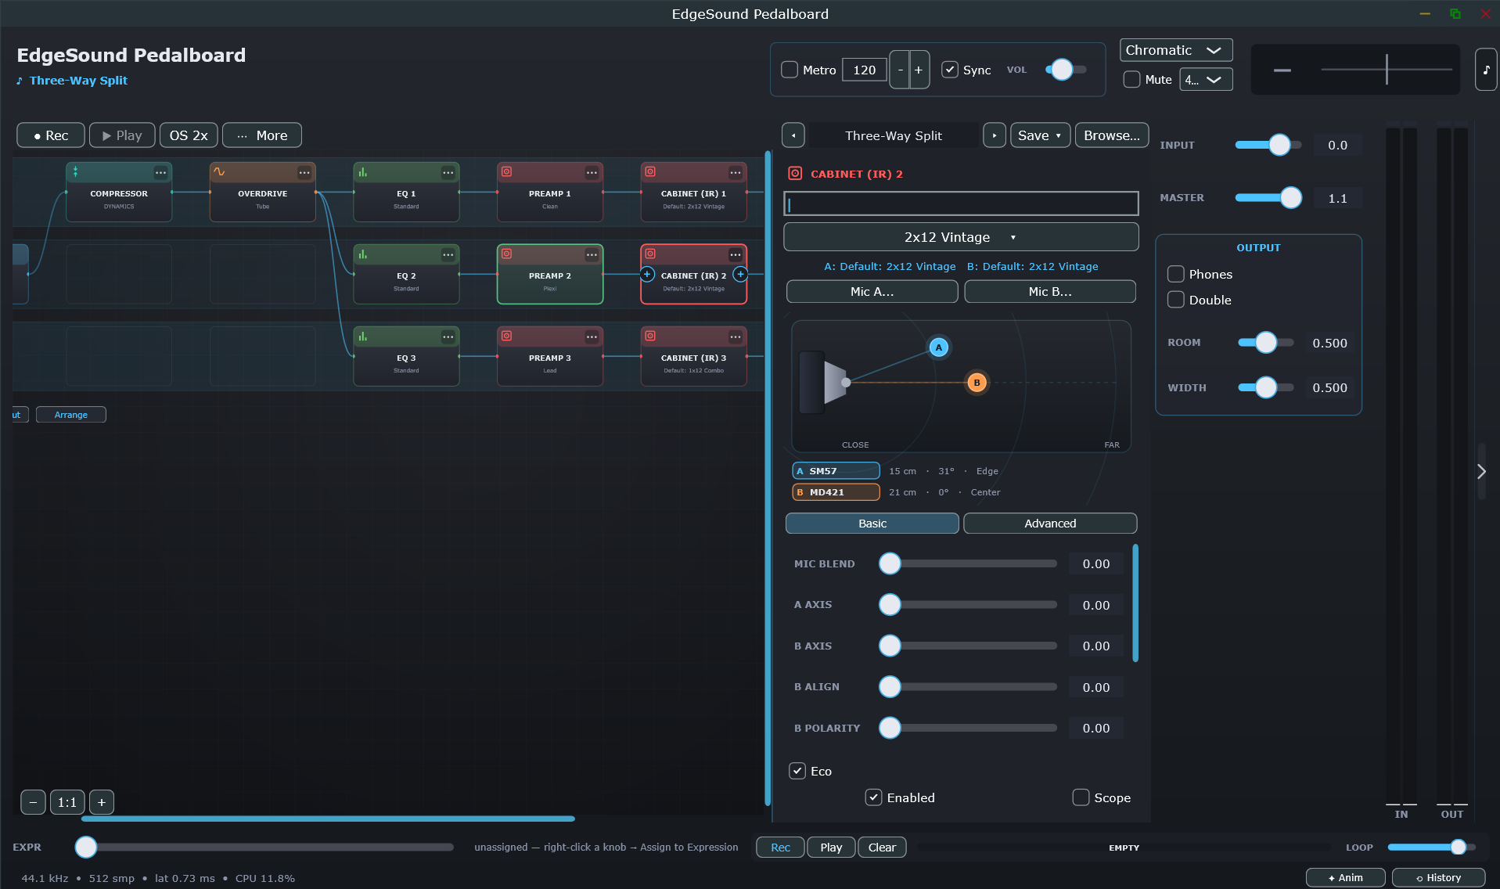Switch to the Basic tab
1500x889 pixels.
point(872,524)
